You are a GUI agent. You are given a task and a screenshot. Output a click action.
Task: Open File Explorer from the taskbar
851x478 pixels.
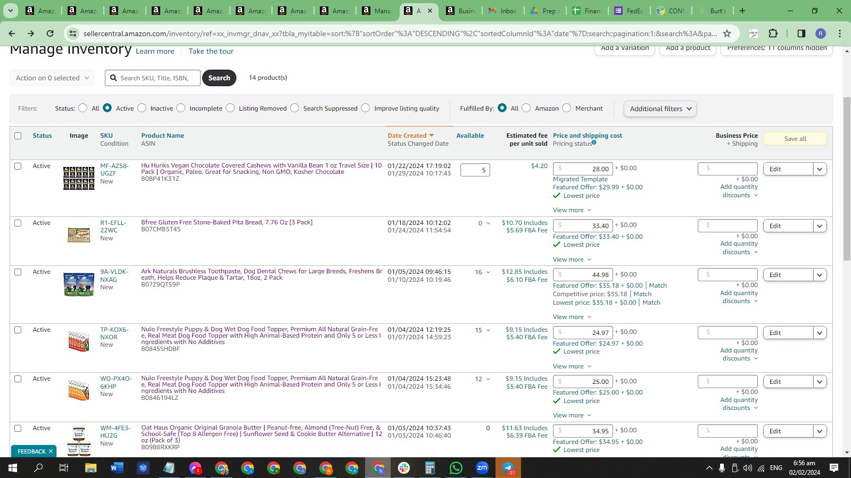point(91,468)
